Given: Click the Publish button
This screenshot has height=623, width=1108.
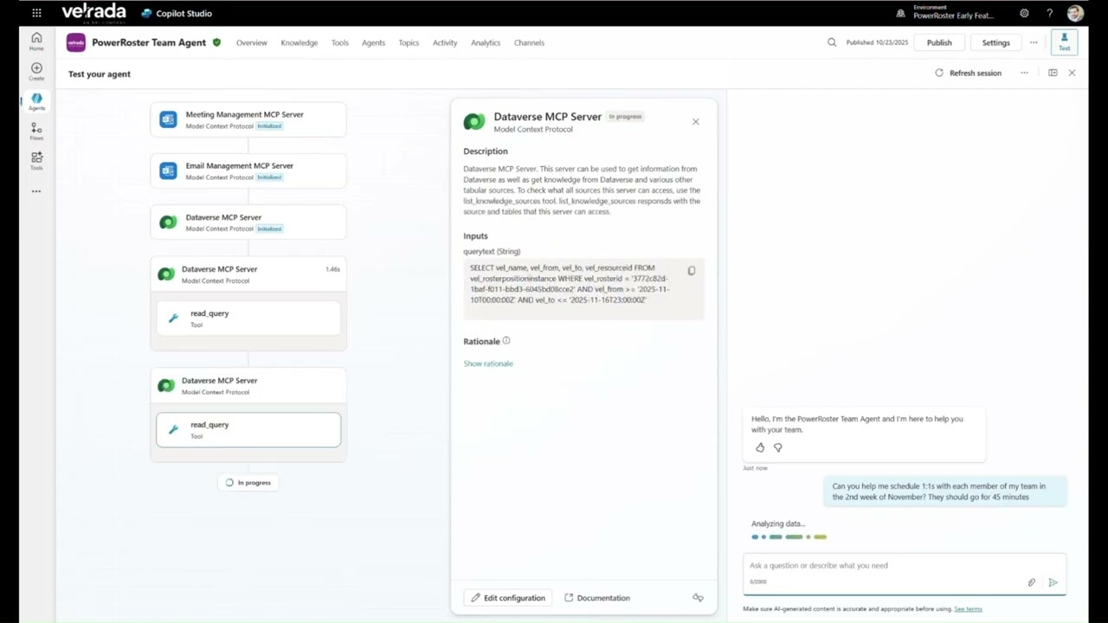Looking at the screenshot, I should 939,42.
